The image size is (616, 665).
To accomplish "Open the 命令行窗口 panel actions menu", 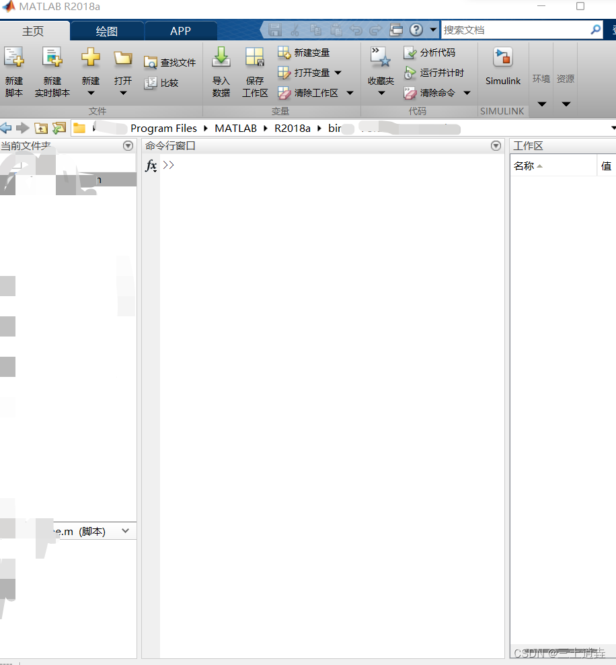I will tap(496, 146).
